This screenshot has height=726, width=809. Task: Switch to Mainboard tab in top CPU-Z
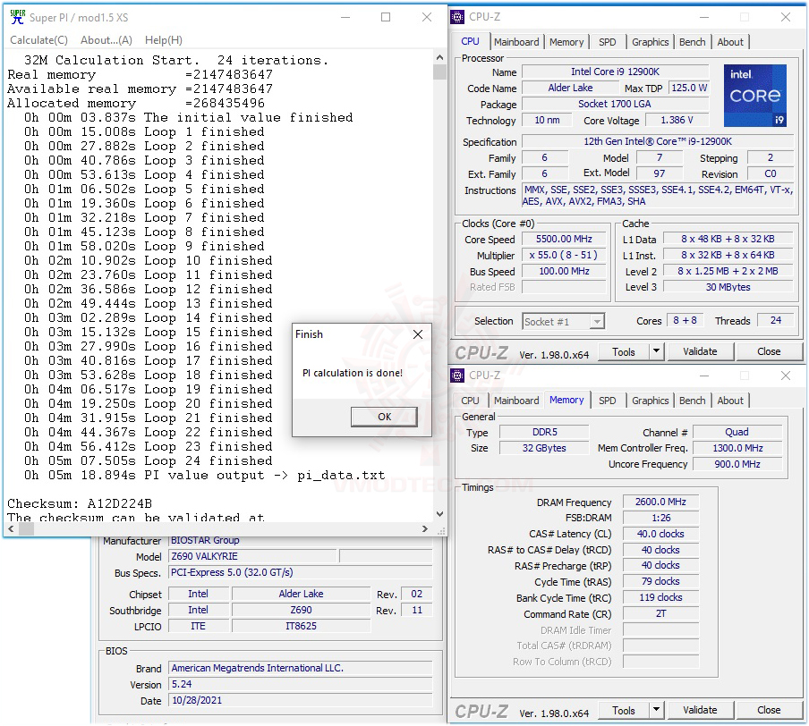coord(516,42)
